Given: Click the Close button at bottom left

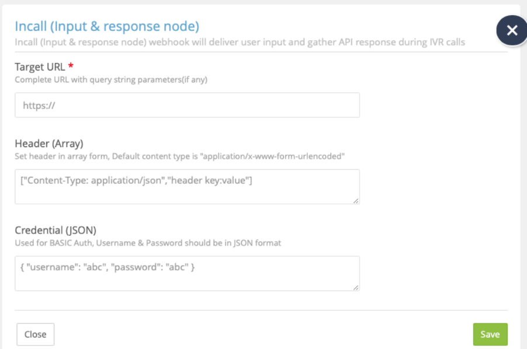Looking at the screenshot, I should point(35,334).
